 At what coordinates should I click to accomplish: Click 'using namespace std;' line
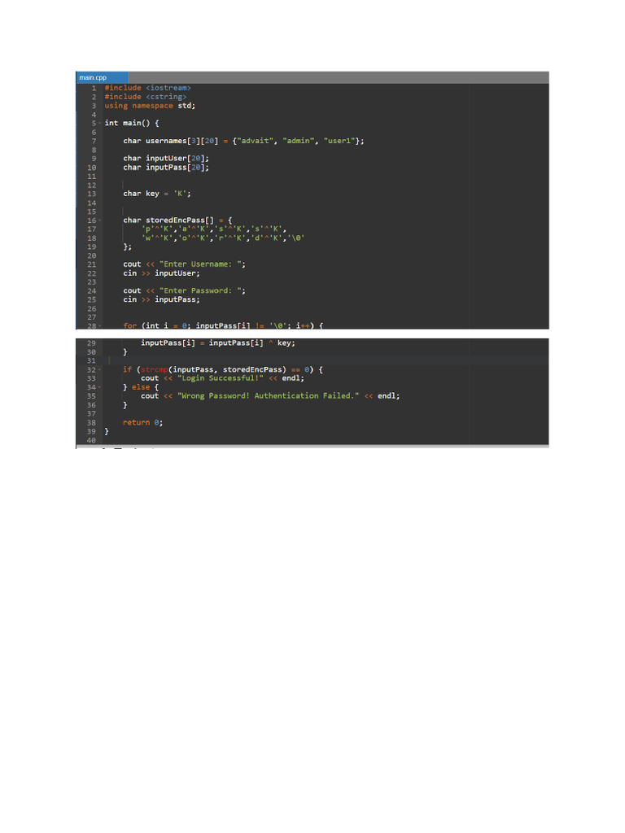tap(150, 106)
